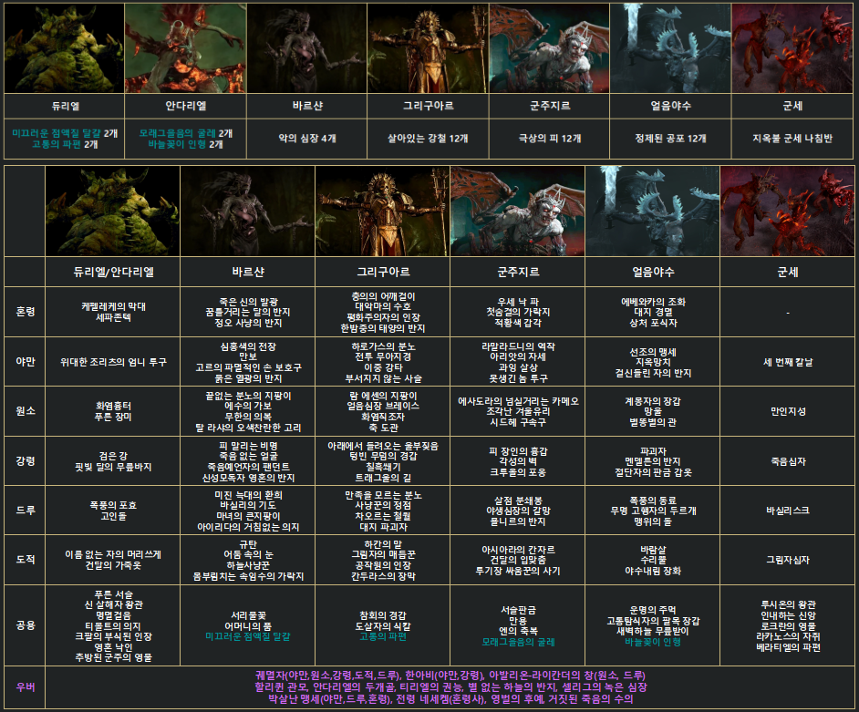Click teal '고통의 파편' in 공용 row
This screenshot has height=712, width=859.
383,636
